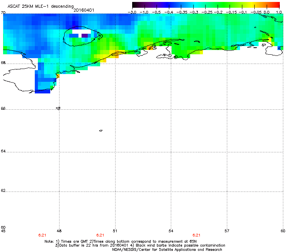Click the color bar label -3.0
The height and width of the screenshot is (252, 286).
pos(132,12)
